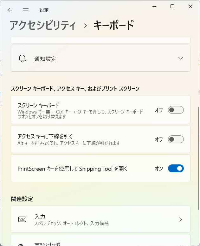The height and width of the screenshot is (246, 200).
Task: Open the 入力 related settings card
Action: [100, 219]
